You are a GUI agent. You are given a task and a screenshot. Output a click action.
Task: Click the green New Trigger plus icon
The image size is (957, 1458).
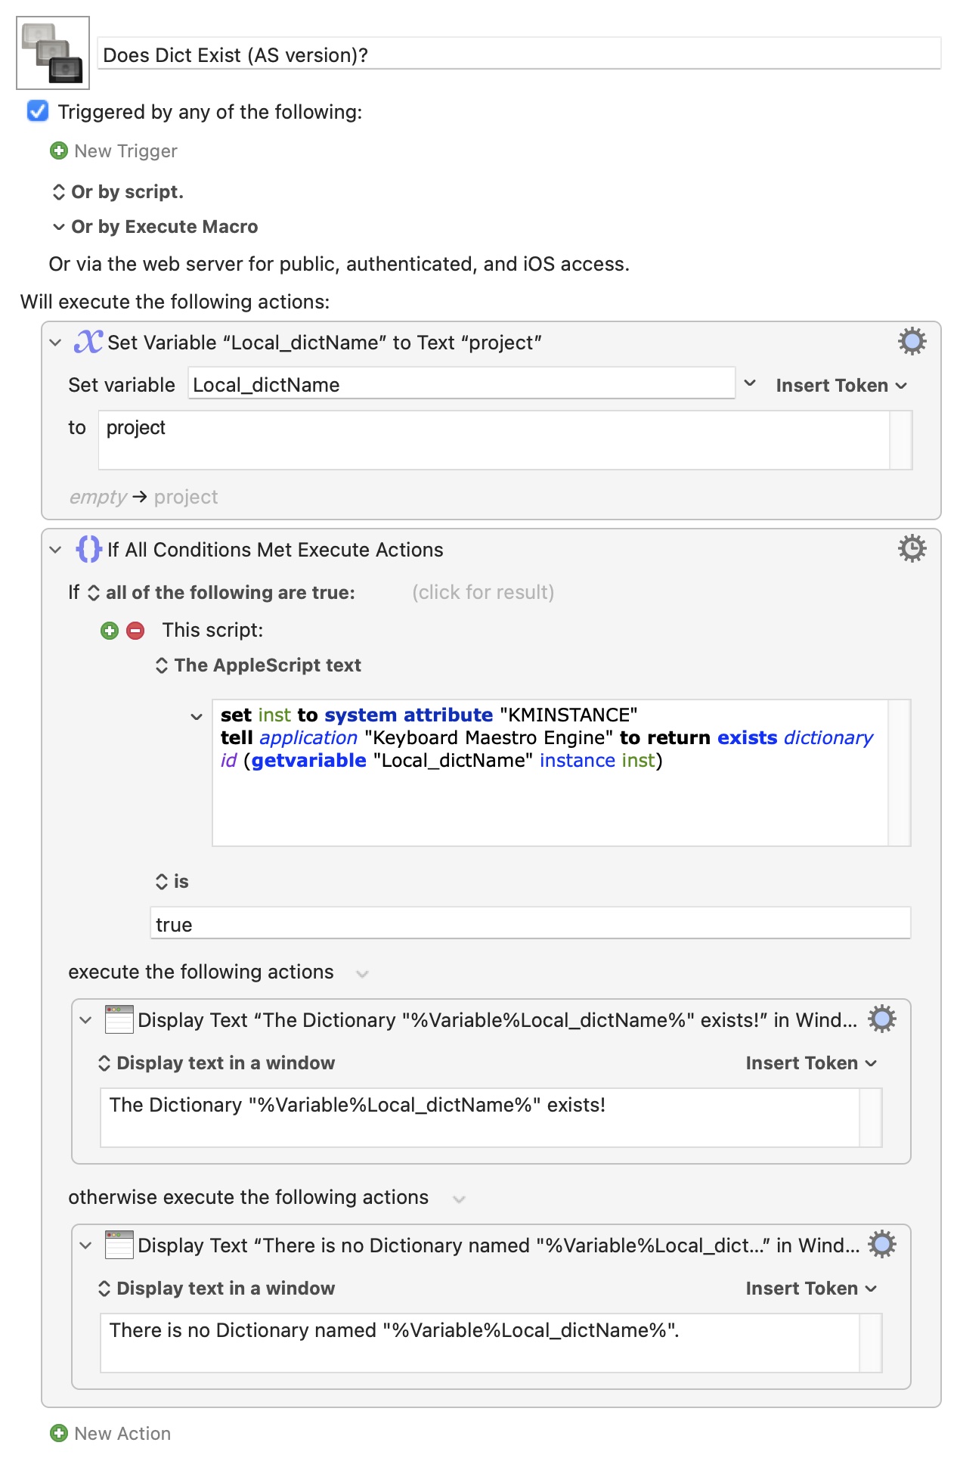pos(58,151)
